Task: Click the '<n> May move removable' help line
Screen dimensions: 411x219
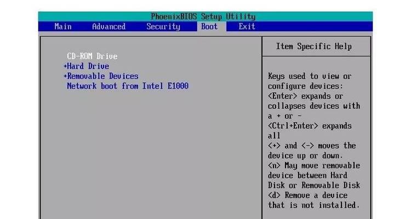Action: [x=314, y=165]
